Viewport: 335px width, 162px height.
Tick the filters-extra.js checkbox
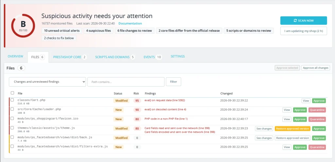tap(12, 146)
